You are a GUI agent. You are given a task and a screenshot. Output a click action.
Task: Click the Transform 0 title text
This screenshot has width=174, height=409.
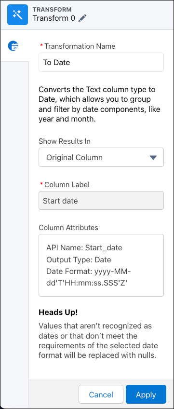click(54, 18)
